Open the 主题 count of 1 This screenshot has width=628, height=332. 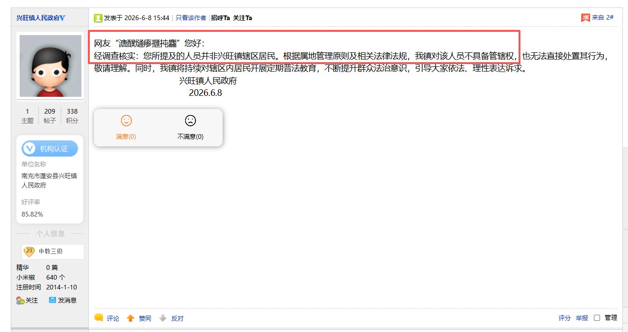tap(27, 111)
